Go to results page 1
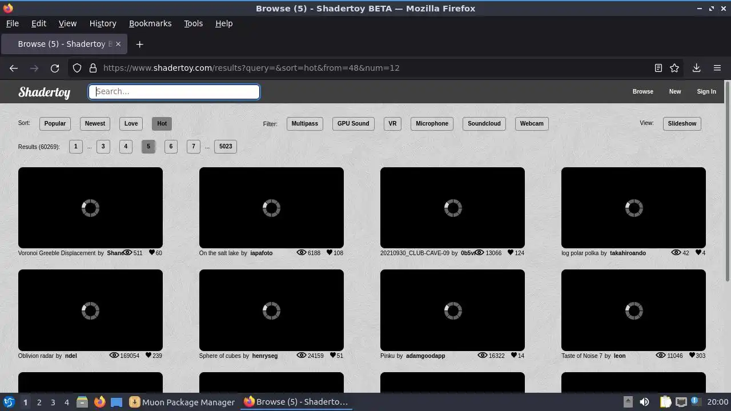 pos(75,146)
